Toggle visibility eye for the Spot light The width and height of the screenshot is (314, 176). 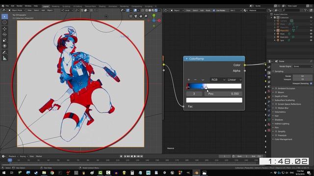[311, 40]
